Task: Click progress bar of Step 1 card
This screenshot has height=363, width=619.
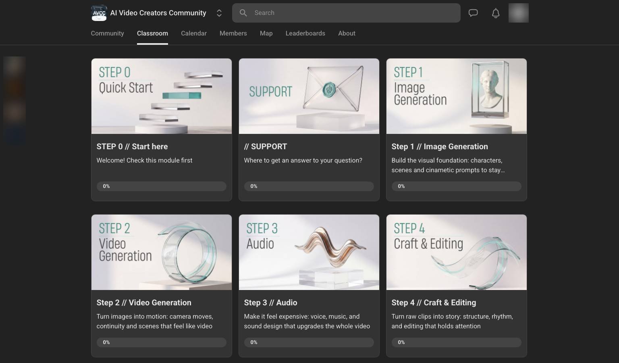Action: [457, 186]
